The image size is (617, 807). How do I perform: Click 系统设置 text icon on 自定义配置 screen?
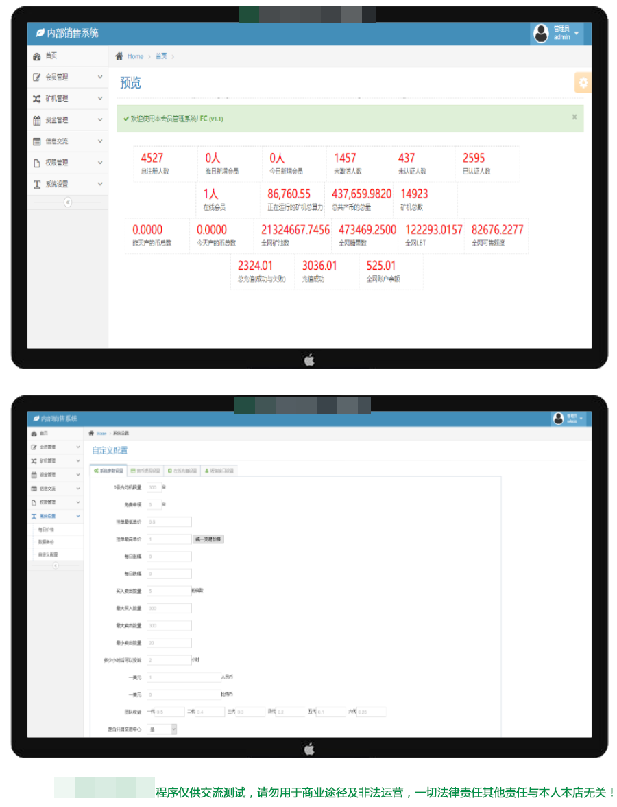[x=34, y=516]
